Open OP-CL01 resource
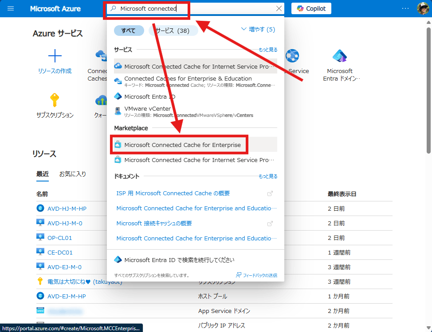This screenshot has height=332, width=432. [59, 238]
